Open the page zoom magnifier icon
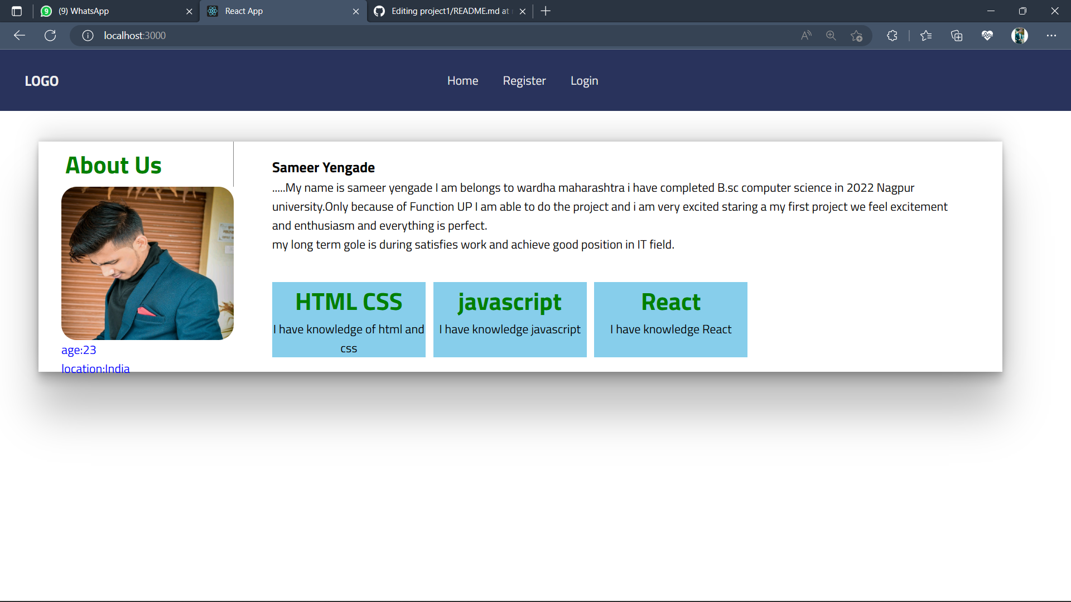1071x602 pixels. click(x=831, y=35)
